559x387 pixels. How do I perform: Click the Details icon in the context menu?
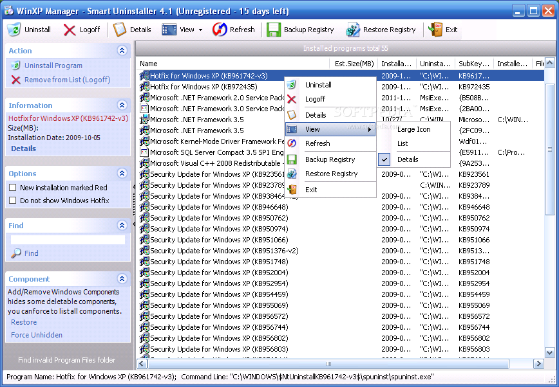[292, 114]
